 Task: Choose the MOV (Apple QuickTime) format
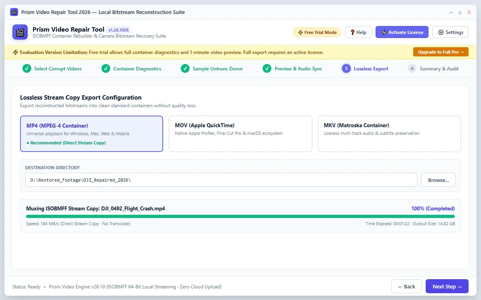pos(240,134)
